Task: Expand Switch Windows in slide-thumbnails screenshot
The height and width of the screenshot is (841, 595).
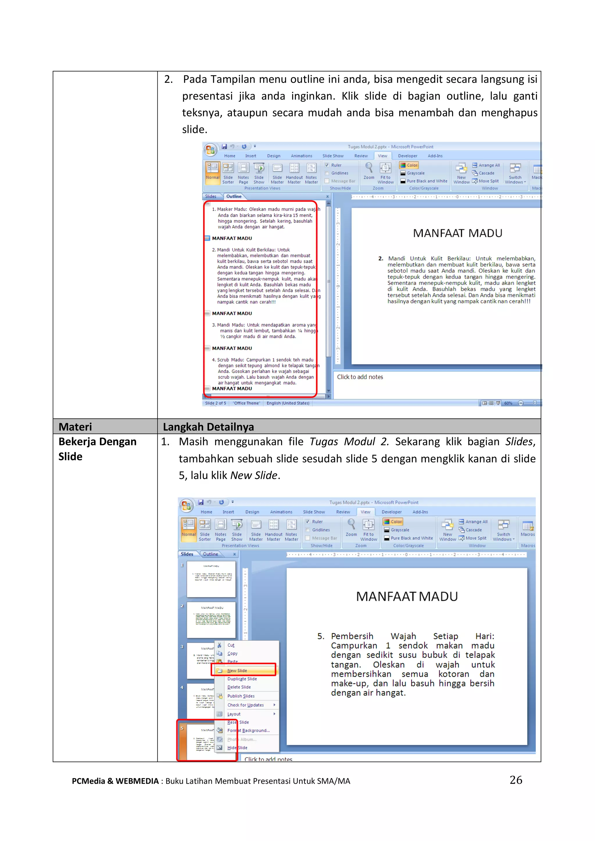Action: (504, 530)
